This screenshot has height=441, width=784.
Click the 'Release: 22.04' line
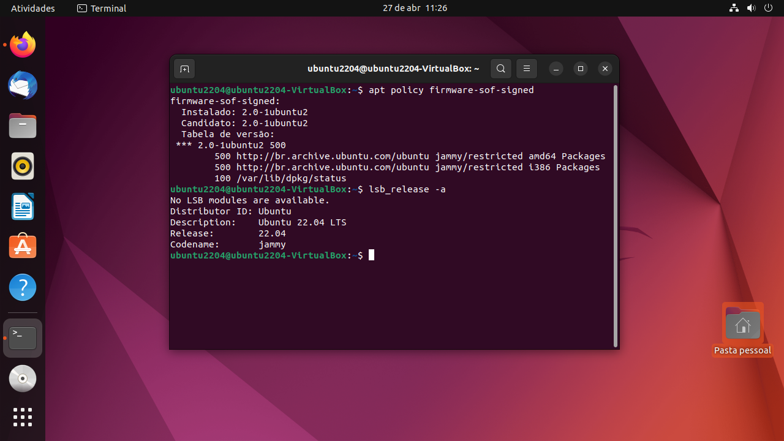pos(228,233)
